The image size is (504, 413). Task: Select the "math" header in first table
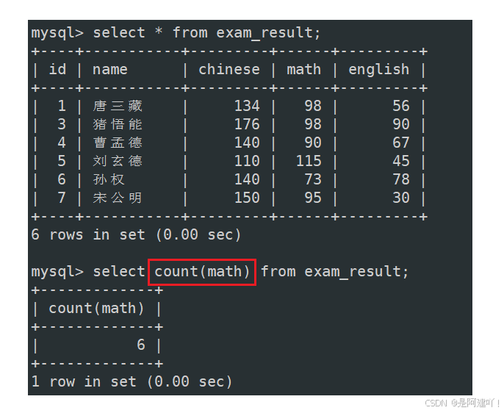pos(303,69)
